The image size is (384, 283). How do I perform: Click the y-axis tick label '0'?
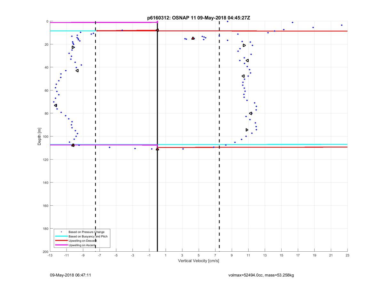pyautogui.click(x=47, y=21)
